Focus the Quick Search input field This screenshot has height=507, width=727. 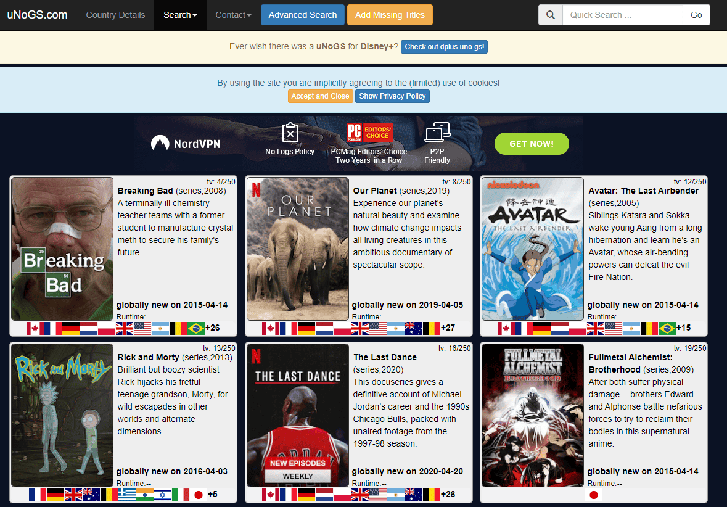coord(623,15)
